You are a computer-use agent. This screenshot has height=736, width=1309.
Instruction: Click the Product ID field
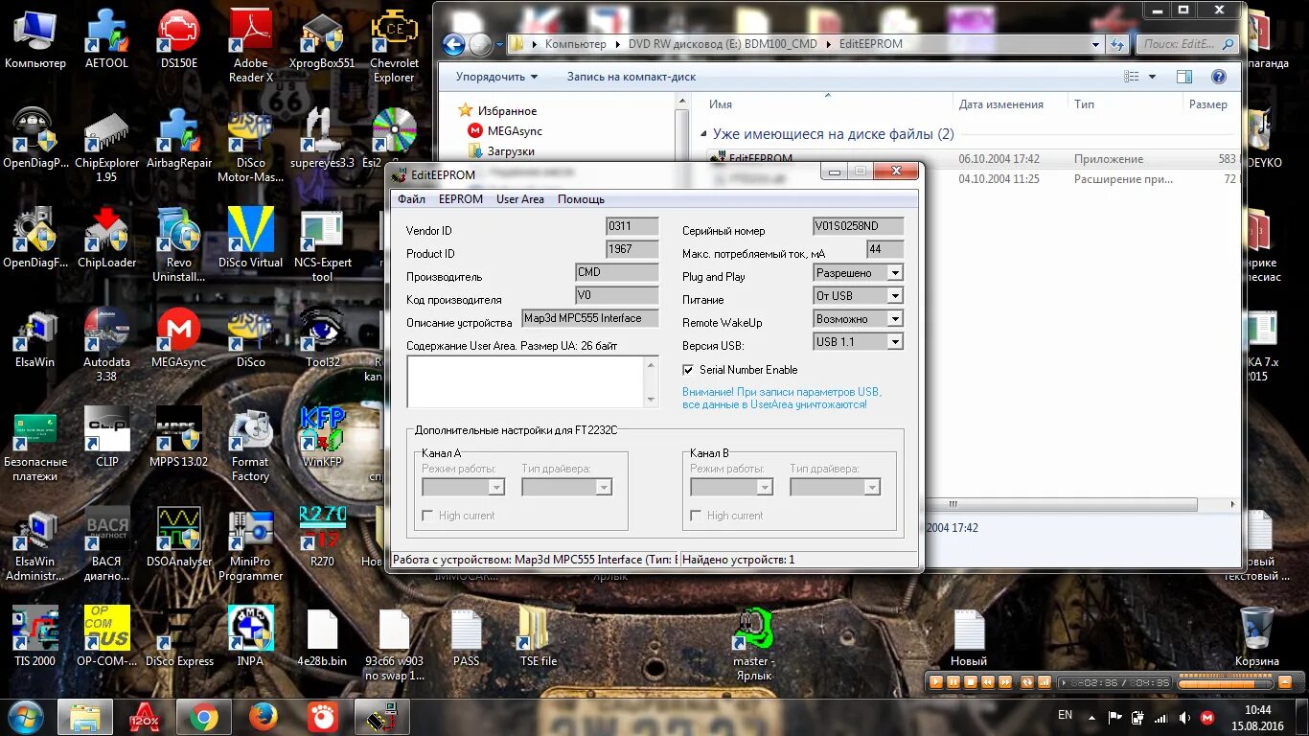click(x=632, y=250)
